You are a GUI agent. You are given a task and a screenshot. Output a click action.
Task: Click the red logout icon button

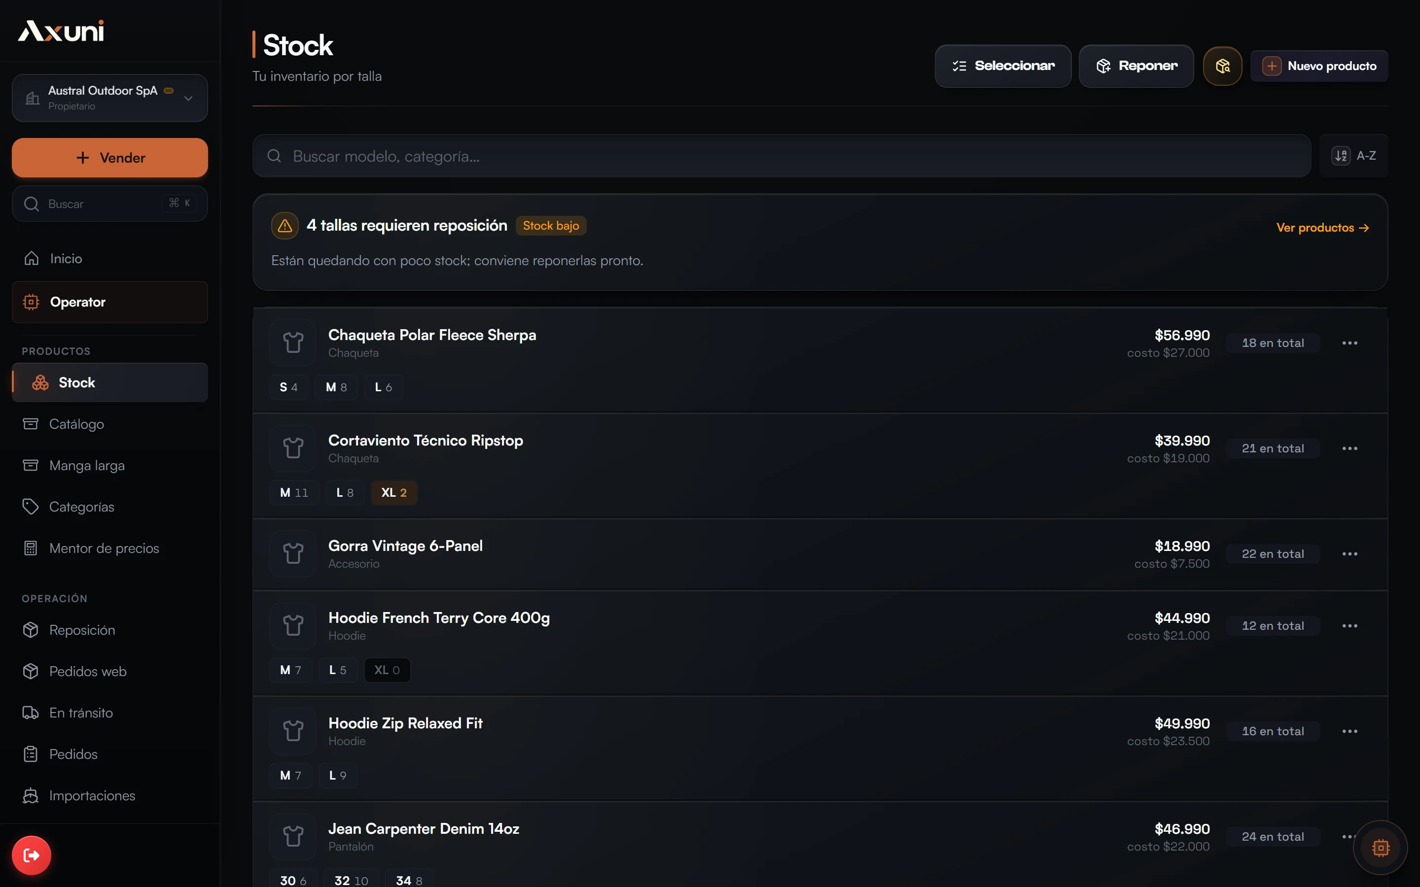tap(32, 855)
